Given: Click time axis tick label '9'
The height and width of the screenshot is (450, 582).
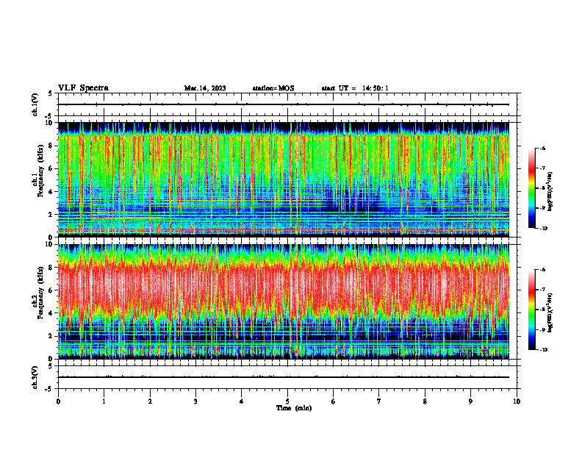Looking at the screenshot, I should pyautogui.click(x=470, y=401).
